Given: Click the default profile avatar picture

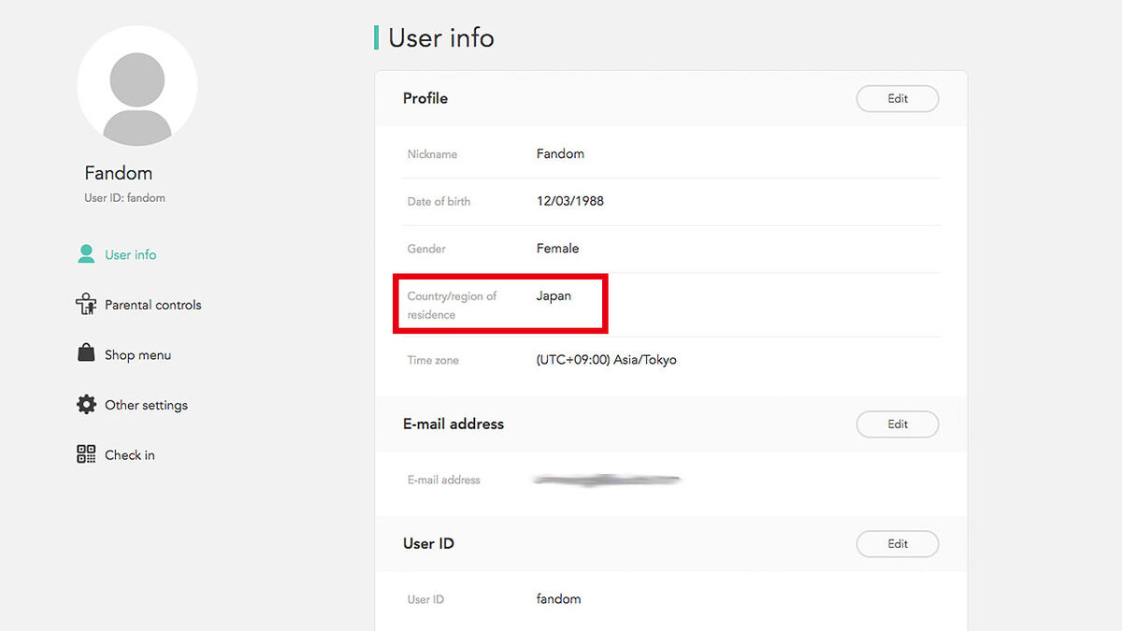Looking at the screenshot, I should [137, 86].
